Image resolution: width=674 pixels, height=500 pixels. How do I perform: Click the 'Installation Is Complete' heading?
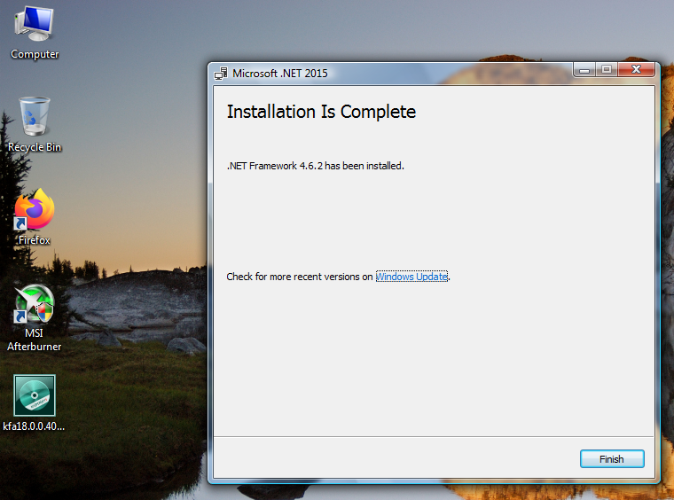point(321,112)
